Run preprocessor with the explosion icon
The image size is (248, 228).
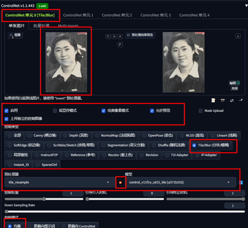tap(120, 183)
